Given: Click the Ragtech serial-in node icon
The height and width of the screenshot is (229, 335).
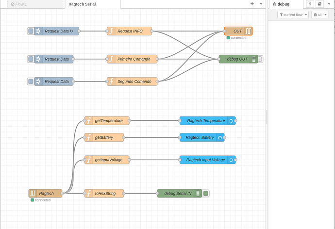Looking at the screenshot, I should (x=33, y=194).
